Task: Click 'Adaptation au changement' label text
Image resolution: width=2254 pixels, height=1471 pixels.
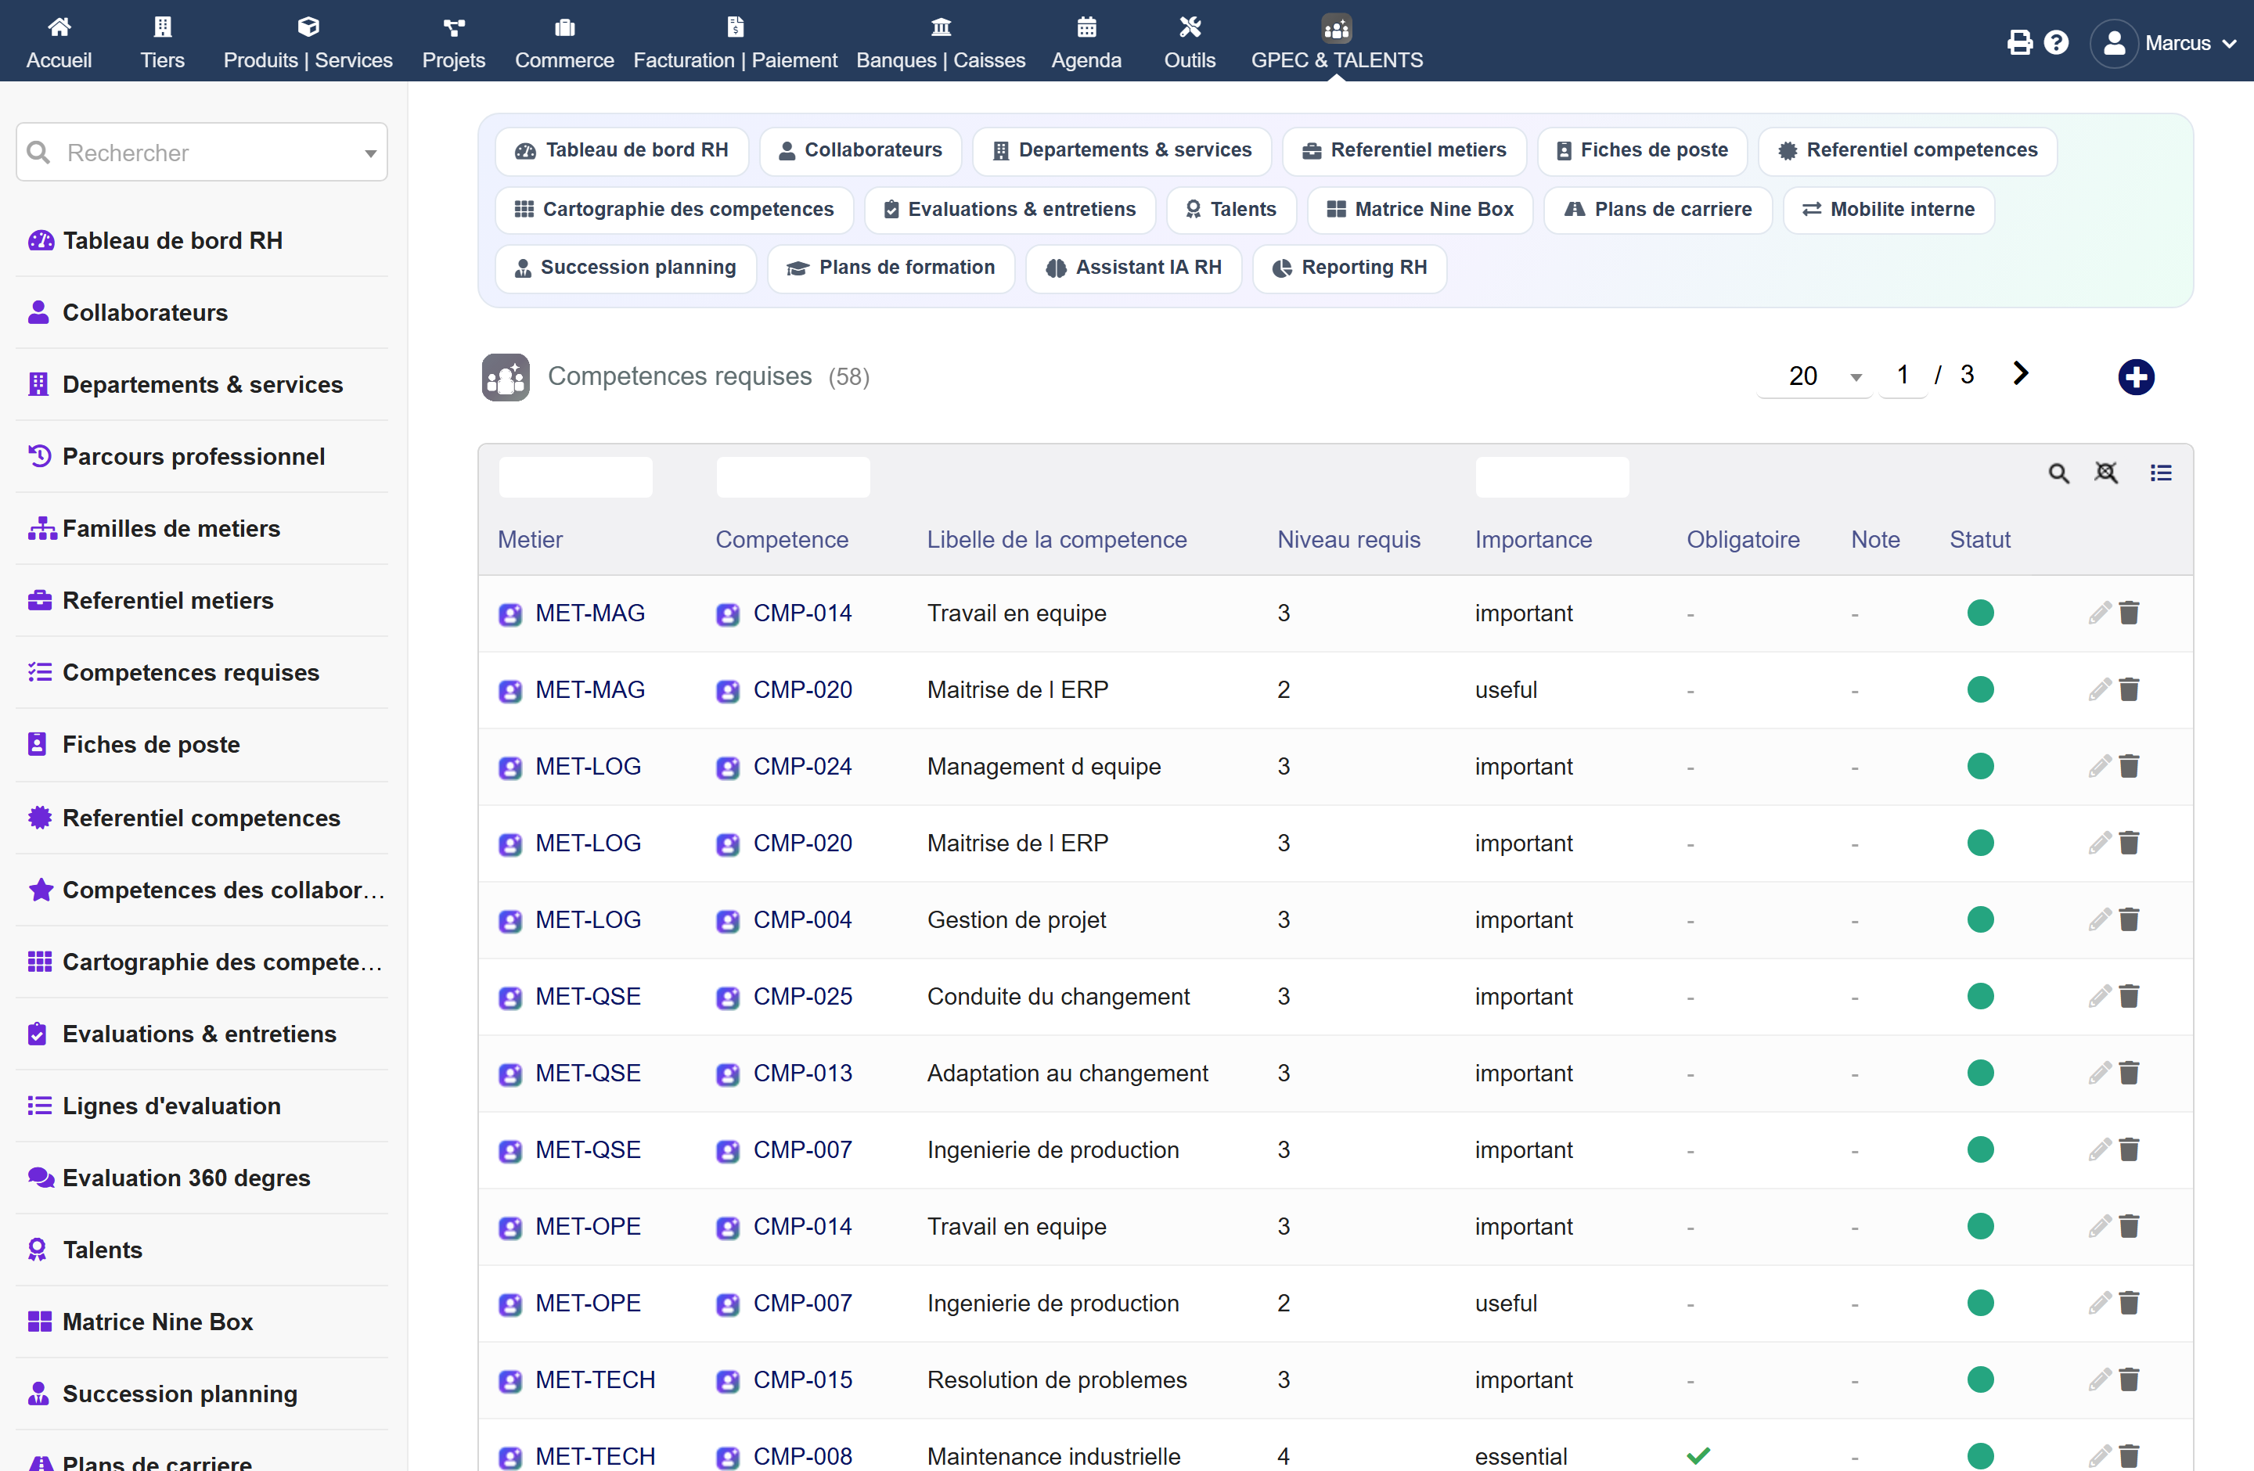Action: coord(1068,1074)
